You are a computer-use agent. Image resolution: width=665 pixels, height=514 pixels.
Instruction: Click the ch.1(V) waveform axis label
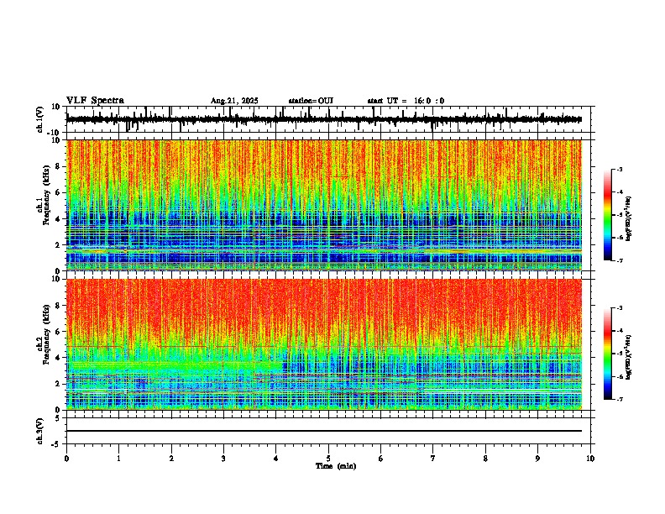coord(40,119)
